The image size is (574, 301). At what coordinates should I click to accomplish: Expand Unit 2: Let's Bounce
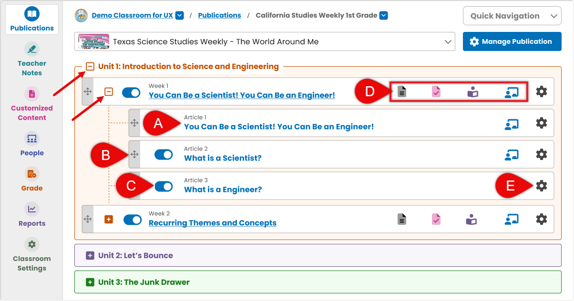(x=90, y=256)
